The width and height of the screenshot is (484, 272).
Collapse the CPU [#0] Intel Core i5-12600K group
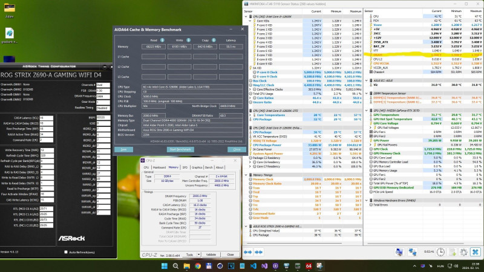246,16
